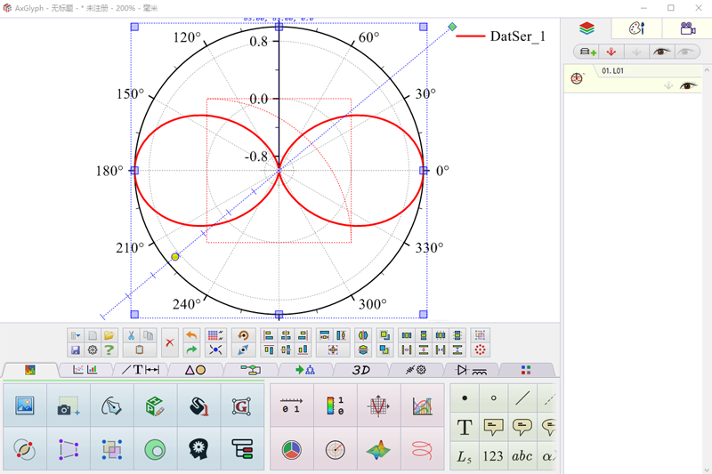Click the rectangular speech callout icon
This screenshot has width=712, height=474.
pos(493,427)
